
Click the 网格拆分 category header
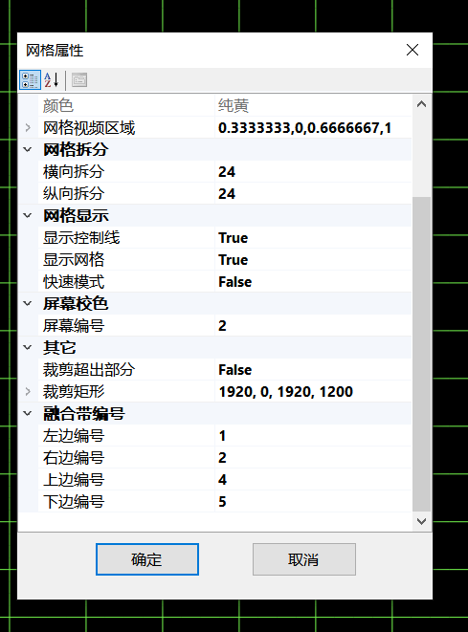tap(76, 149)
